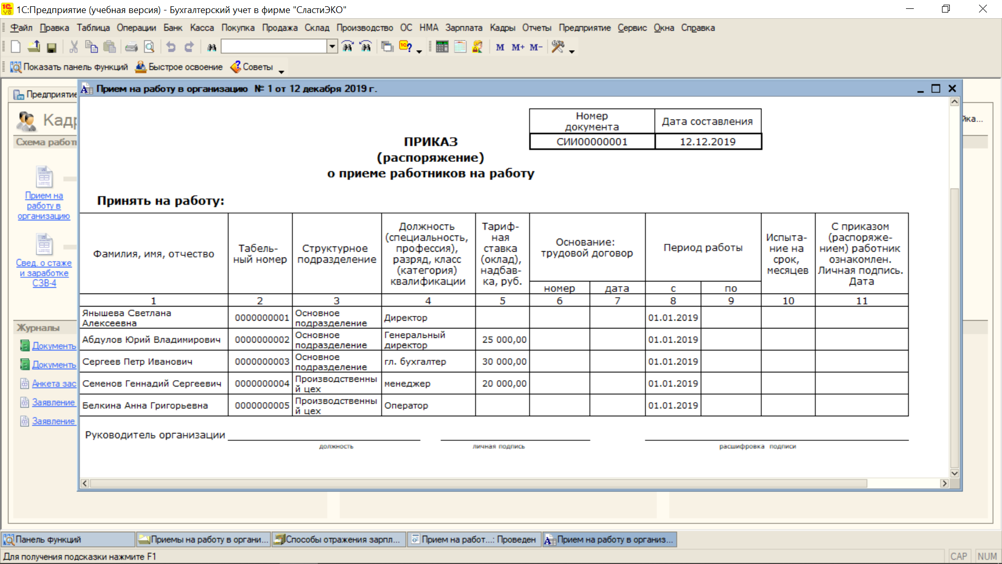Image resolution: width=1002 pixels, height=564 pixels.
Task: Expand dropdown arrow next to tools icon
Action: 572,51
